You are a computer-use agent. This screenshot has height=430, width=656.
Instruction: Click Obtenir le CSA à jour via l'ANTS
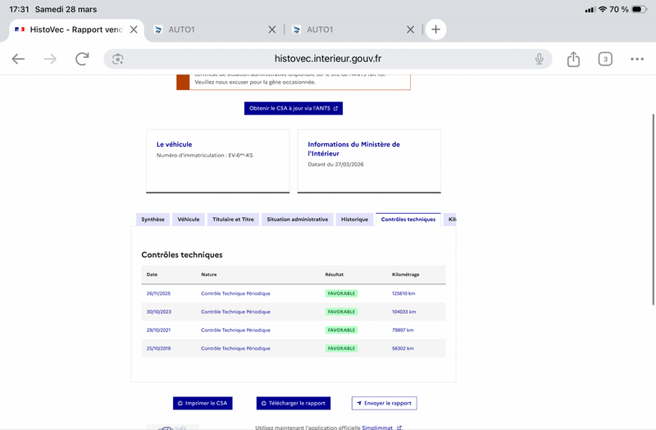pyautogui.click(x=293, y=108)
